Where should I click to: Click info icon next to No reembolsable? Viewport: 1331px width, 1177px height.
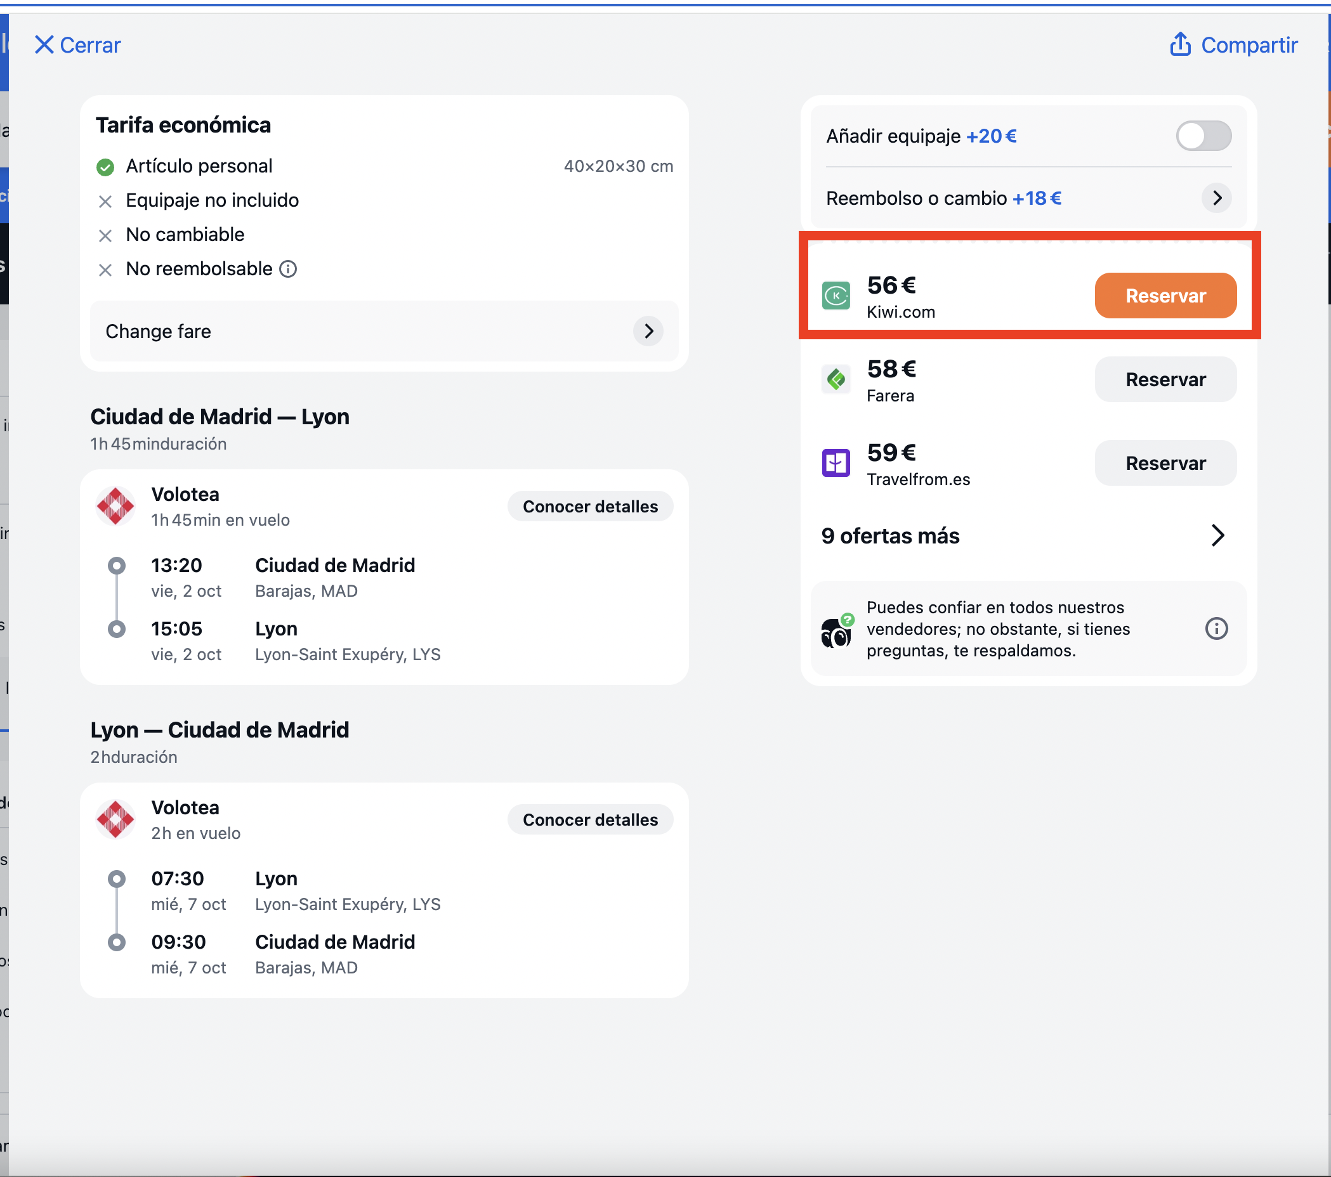coord(288,269)
